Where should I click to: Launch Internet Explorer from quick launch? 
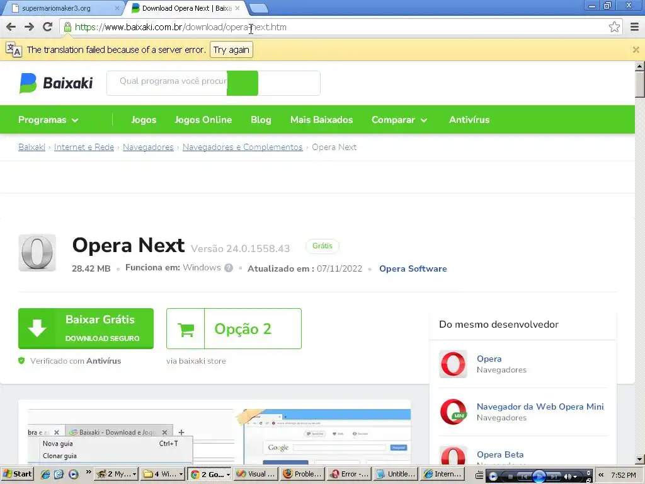(45, 474)
